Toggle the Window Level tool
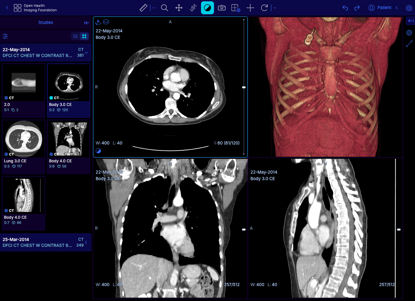Screen dimensions: 415x301 point(207,8)
